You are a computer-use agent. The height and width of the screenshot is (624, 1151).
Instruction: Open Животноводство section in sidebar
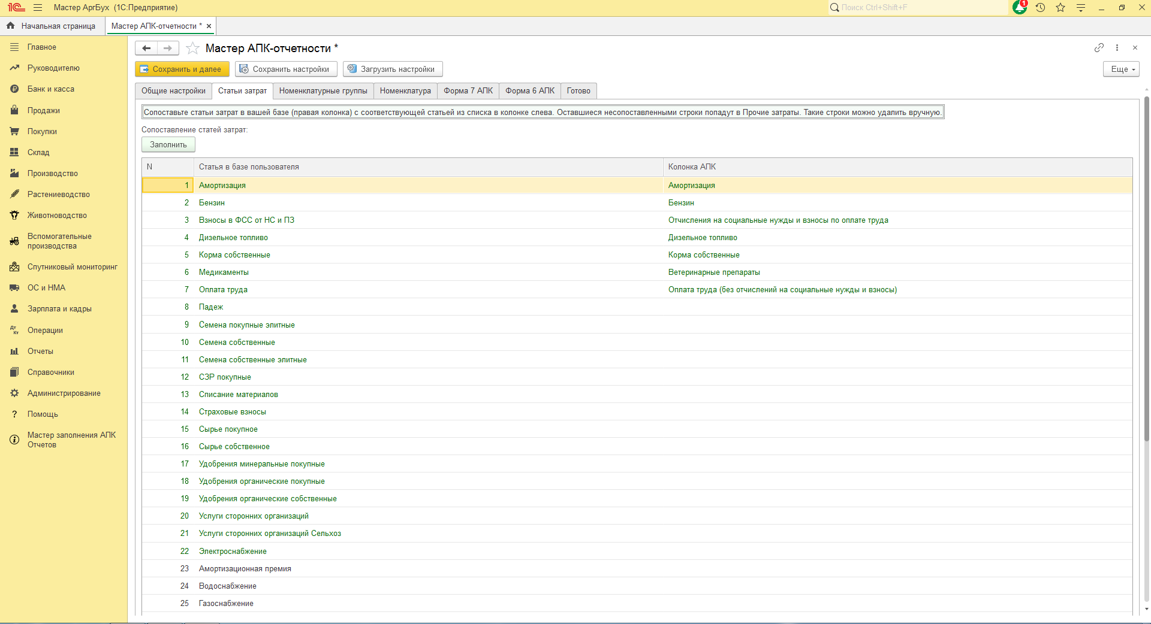pyautogui.click(x=57, y=215)
